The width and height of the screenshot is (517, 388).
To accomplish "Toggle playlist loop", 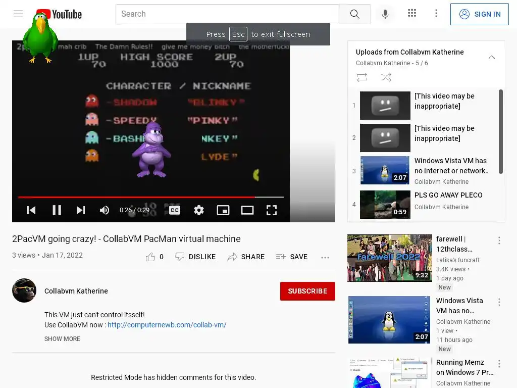I will 361,77.
